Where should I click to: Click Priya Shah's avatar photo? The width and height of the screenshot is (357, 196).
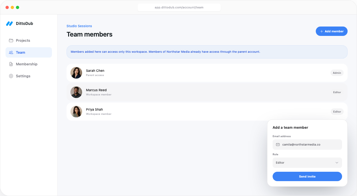coord(76,112)
